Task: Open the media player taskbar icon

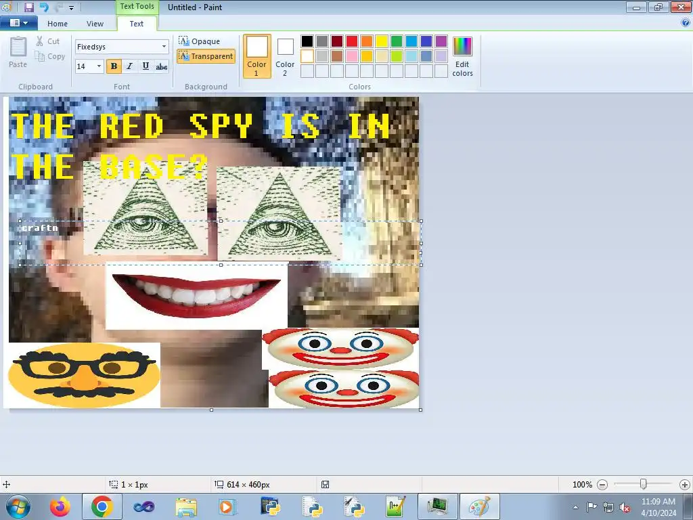Action: coord(227,506)
